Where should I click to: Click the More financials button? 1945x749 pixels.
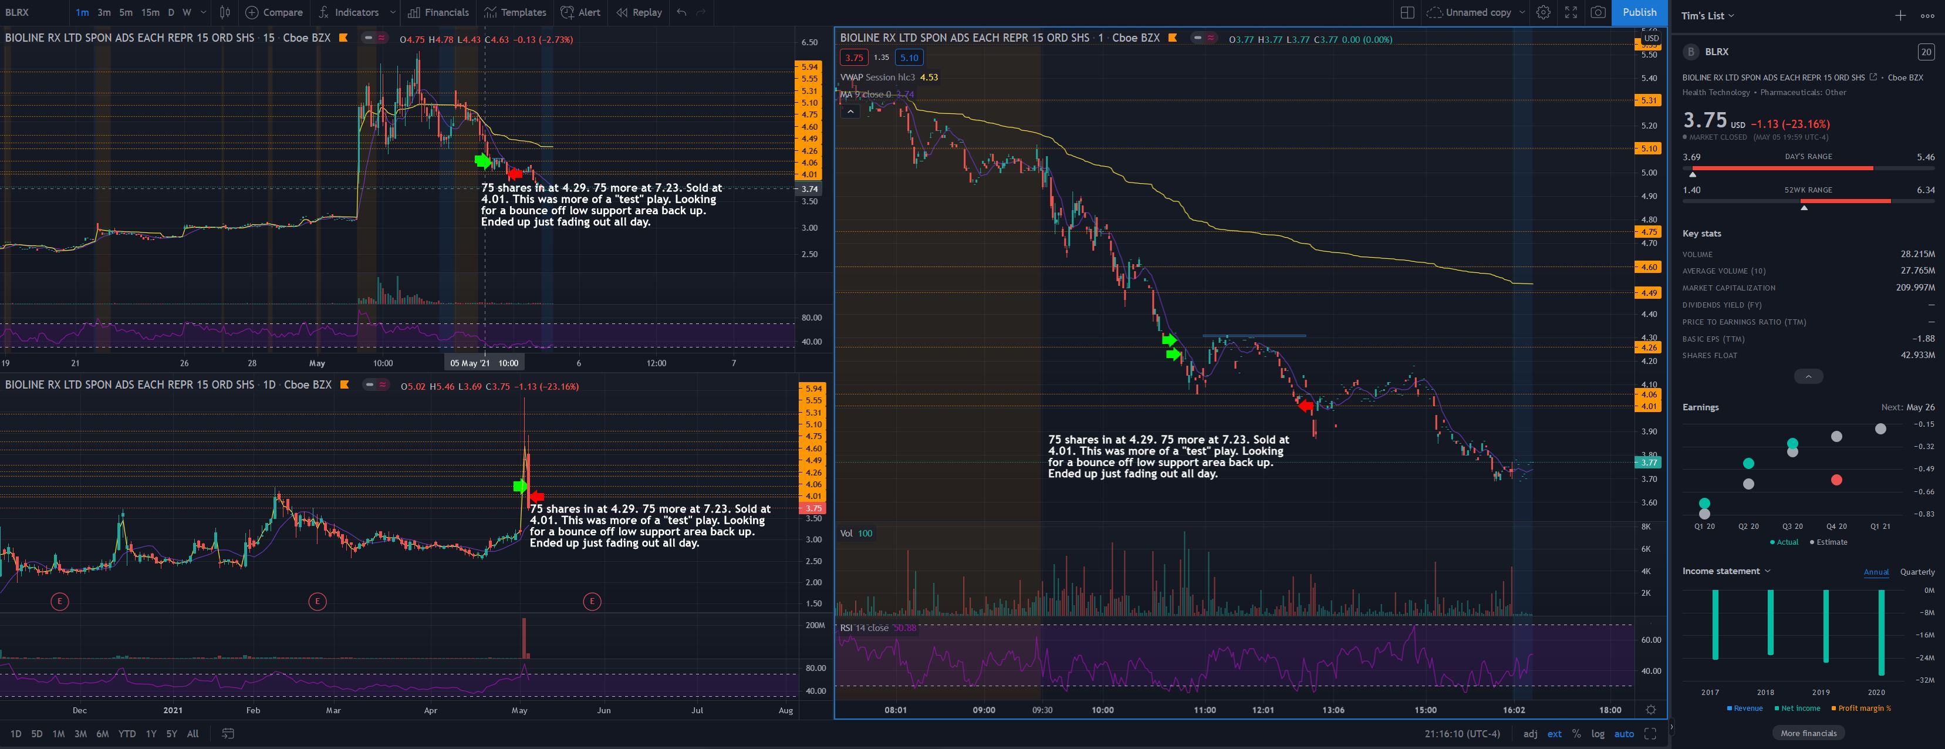tap(1808, 733)
